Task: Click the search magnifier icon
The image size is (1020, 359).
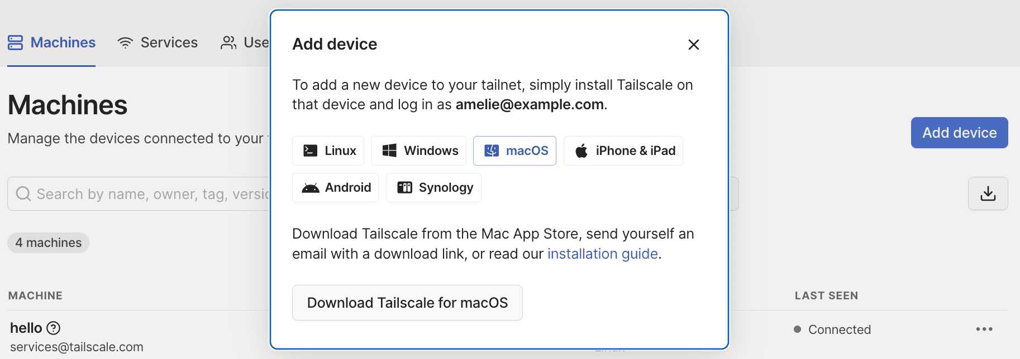Action: pyautogui.click(x=23, y=193)
